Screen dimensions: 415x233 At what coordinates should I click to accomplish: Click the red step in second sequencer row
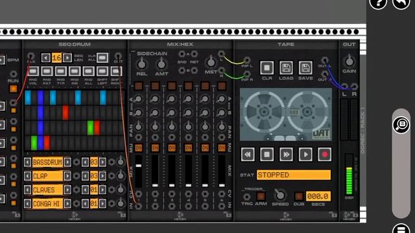click(x=65, y=113)
